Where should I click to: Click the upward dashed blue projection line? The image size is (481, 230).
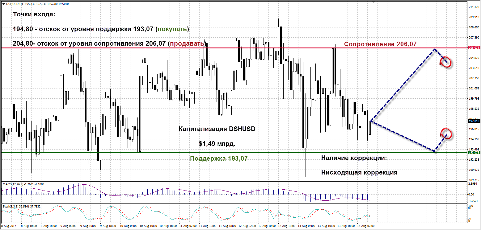402,85
